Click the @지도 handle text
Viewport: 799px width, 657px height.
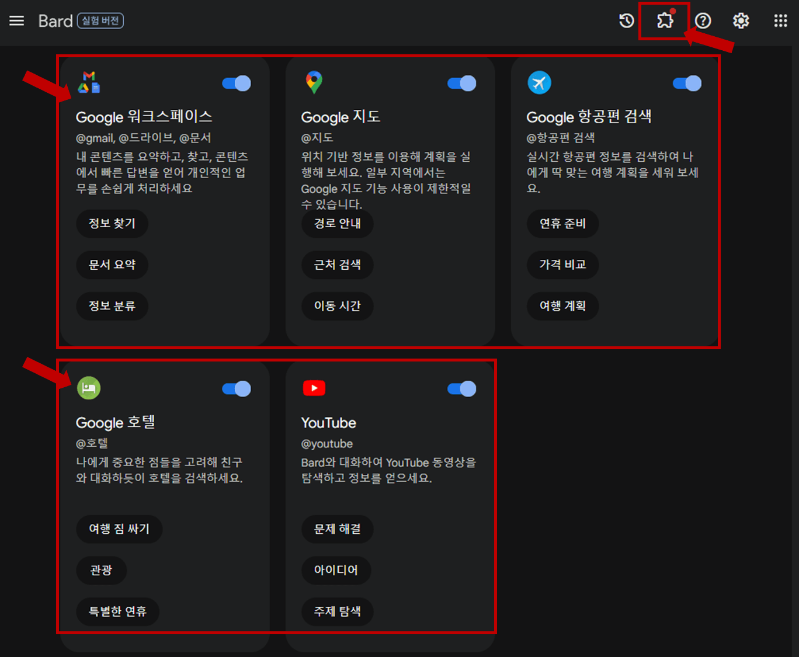[317, 138]
